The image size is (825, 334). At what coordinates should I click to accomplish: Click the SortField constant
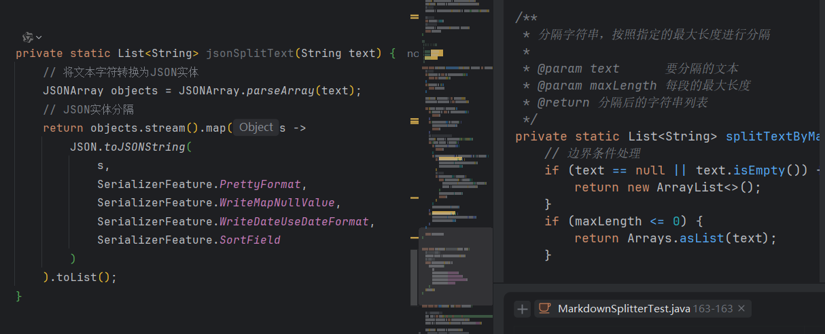249,240
